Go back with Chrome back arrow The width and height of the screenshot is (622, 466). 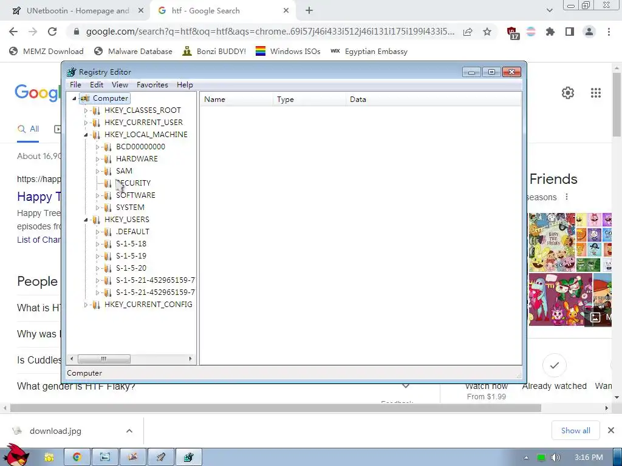(13, 32)
